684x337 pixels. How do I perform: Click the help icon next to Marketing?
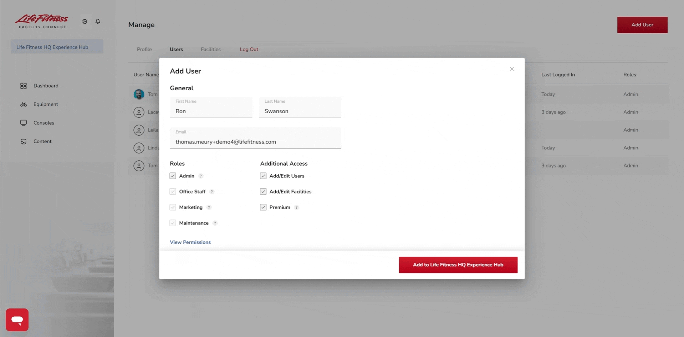click(x=209, y=207)
